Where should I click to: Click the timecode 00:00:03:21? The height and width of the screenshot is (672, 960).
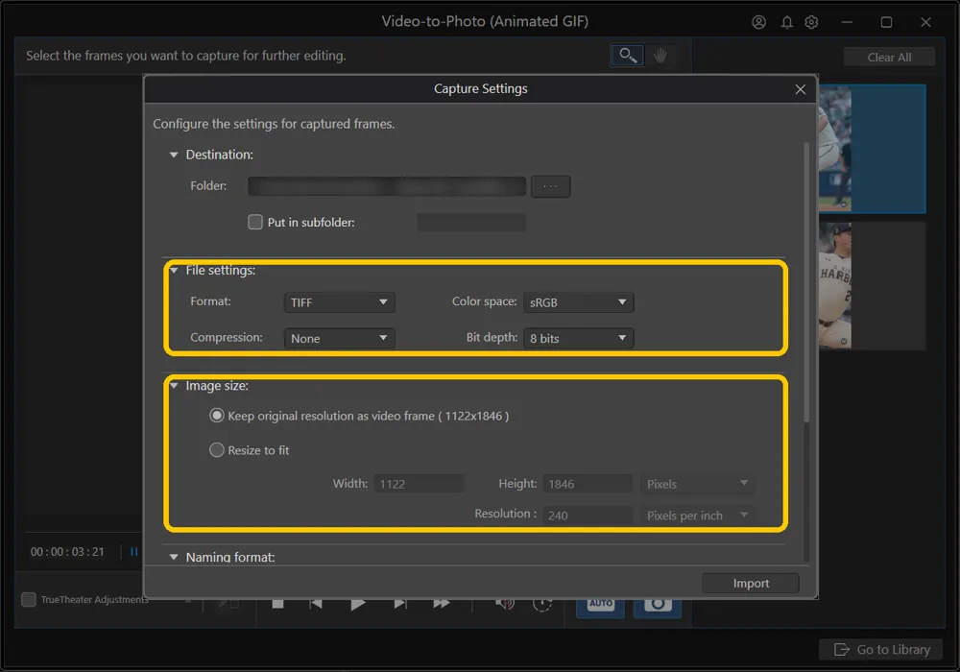(x=67, y=551)
